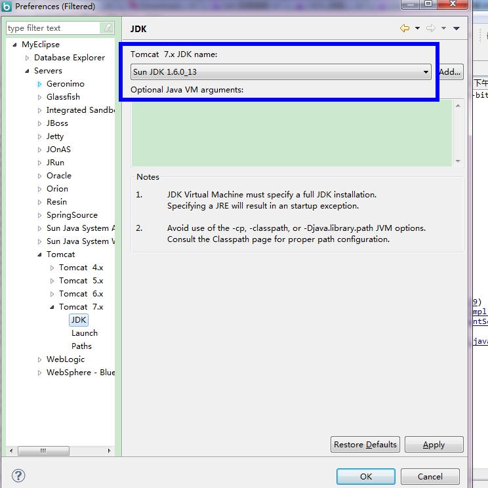Clear the filter text eraser icon

tap(108, 28)
